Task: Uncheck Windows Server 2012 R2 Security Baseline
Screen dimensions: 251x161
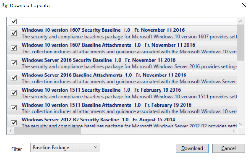Action: coord(14,123)
